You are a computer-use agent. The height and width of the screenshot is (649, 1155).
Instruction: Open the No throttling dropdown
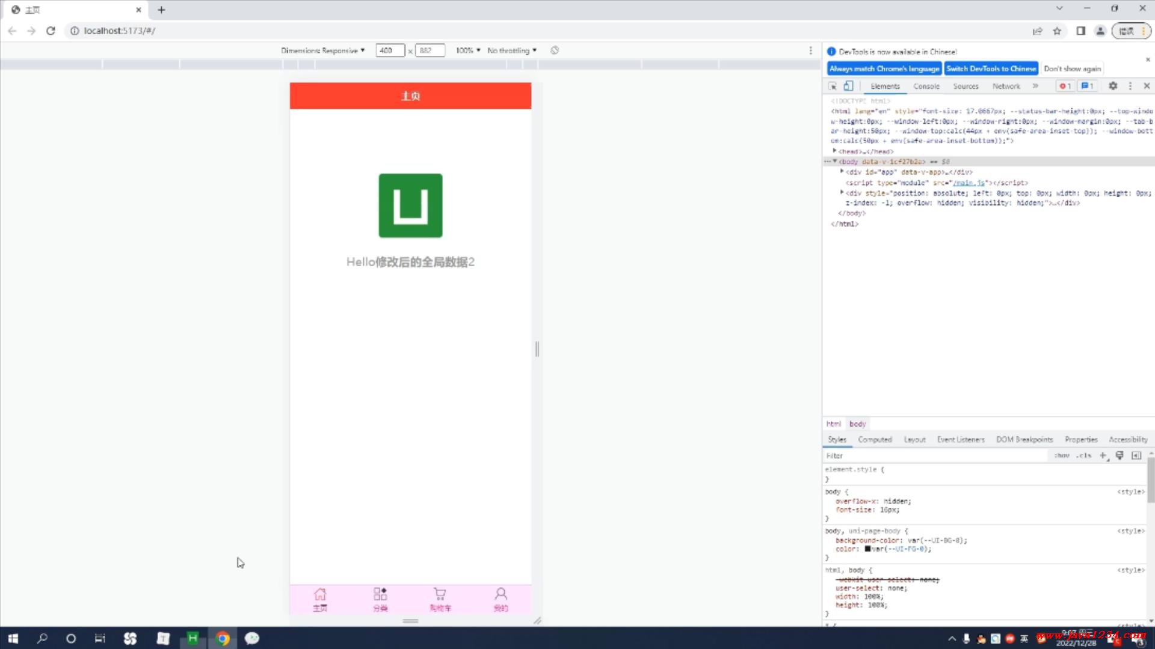pyautogui.click(x=512, y=50)
